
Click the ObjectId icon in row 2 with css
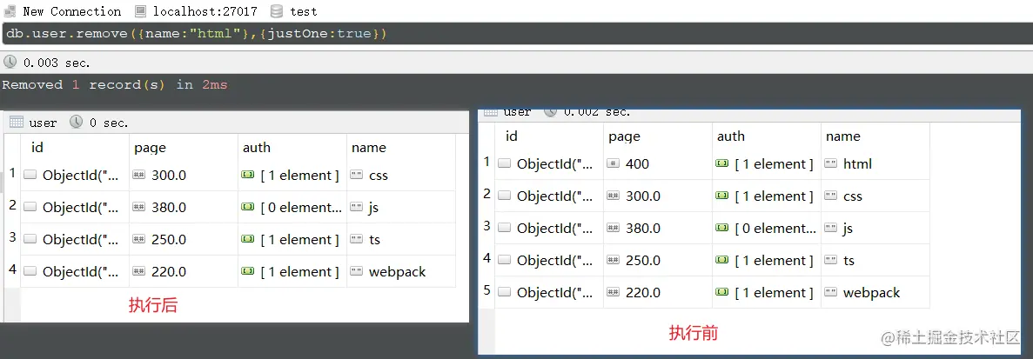pyautogui.click(x=504, y=196)
